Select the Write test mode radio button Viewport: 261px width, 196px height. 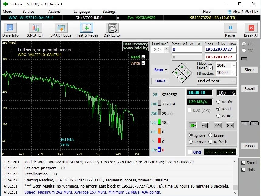[219, 116]
